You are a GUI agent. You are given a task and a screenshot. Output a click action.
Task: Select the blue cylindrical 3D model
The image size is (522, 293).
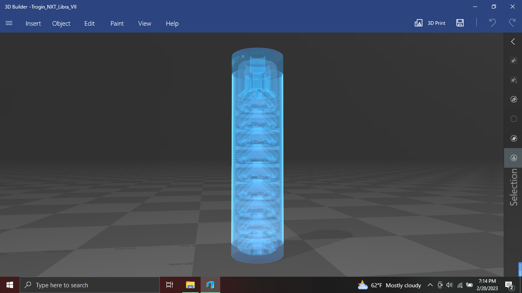[257, 155]
